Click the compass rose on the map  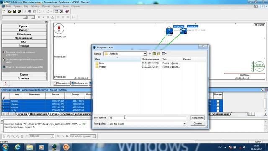[x=59, y=29]
